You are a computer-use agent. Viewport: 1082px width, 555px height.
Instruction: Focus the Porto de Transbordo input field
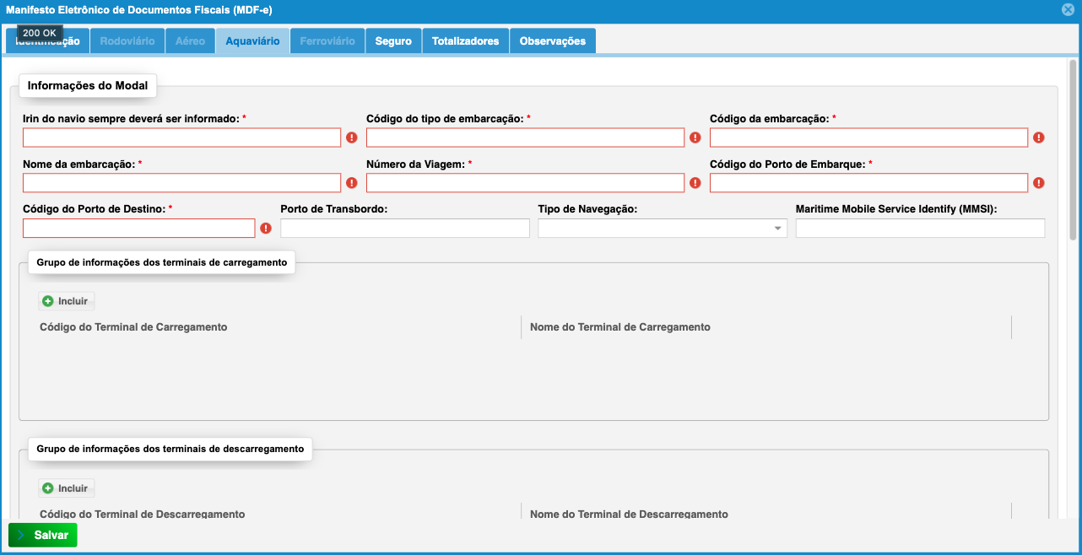click(x=404, y=229)
